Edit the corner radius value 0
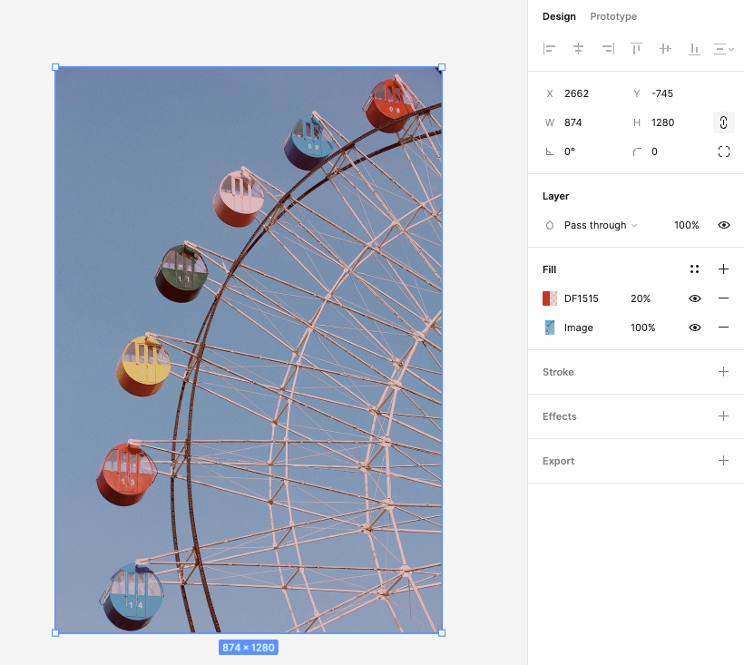Image resolution: width=744 pixels, height=665 pixels. (x=654, y=152)
